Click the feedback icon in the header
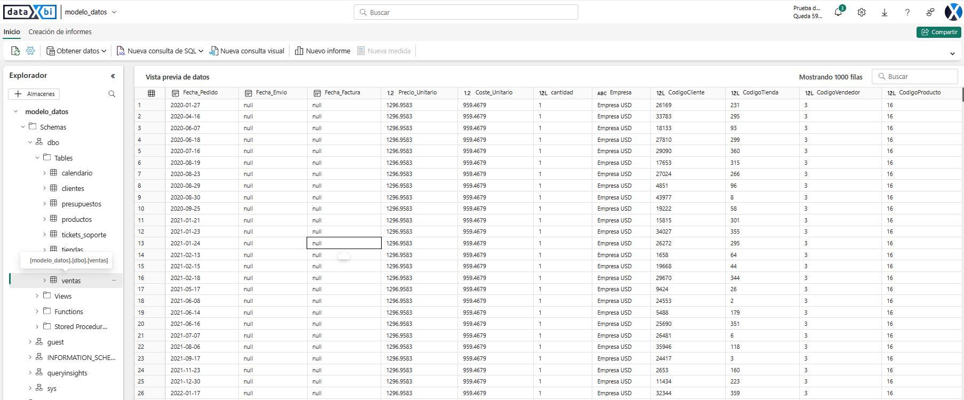 pyautogui.click(x=930, y=12)
